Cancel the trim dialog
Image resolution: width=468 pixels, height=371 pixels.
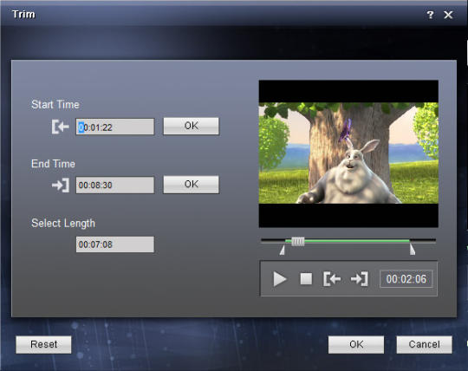click(424, 344)
